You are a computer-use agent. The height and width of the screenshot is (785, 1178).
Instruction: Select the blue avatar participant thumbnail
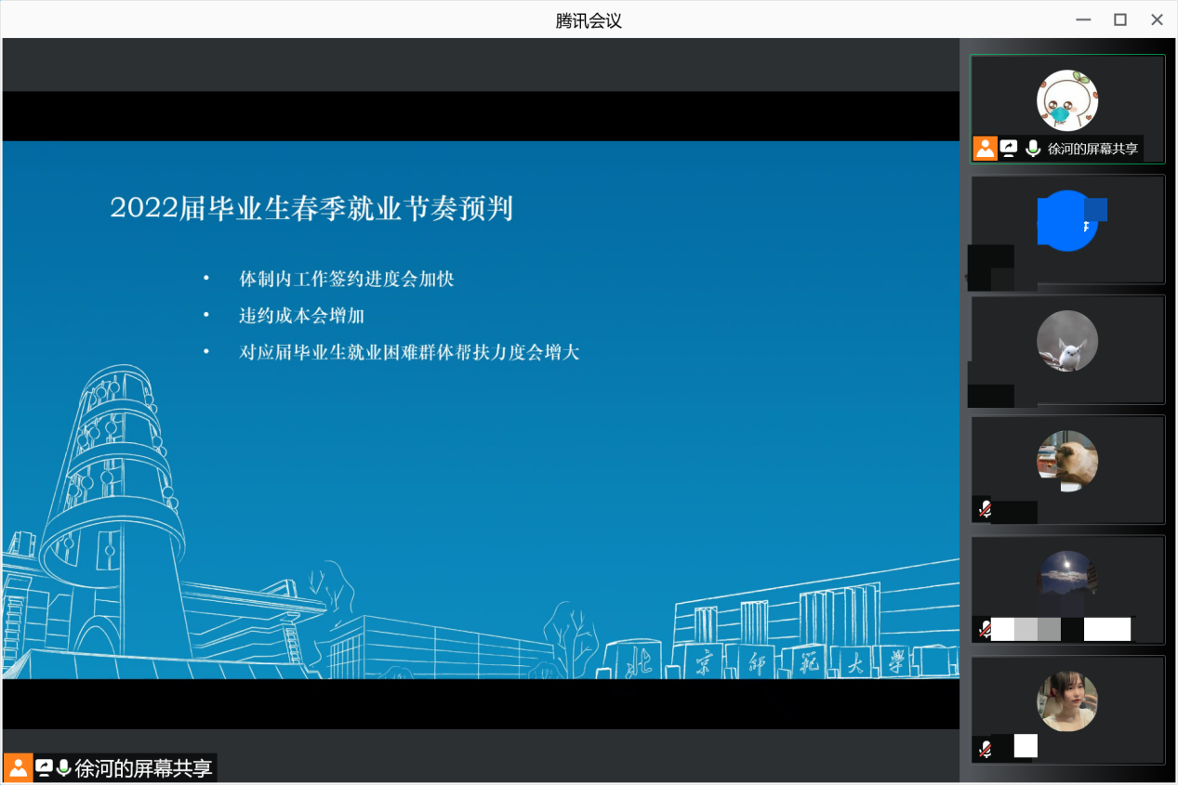[1066, 229]
